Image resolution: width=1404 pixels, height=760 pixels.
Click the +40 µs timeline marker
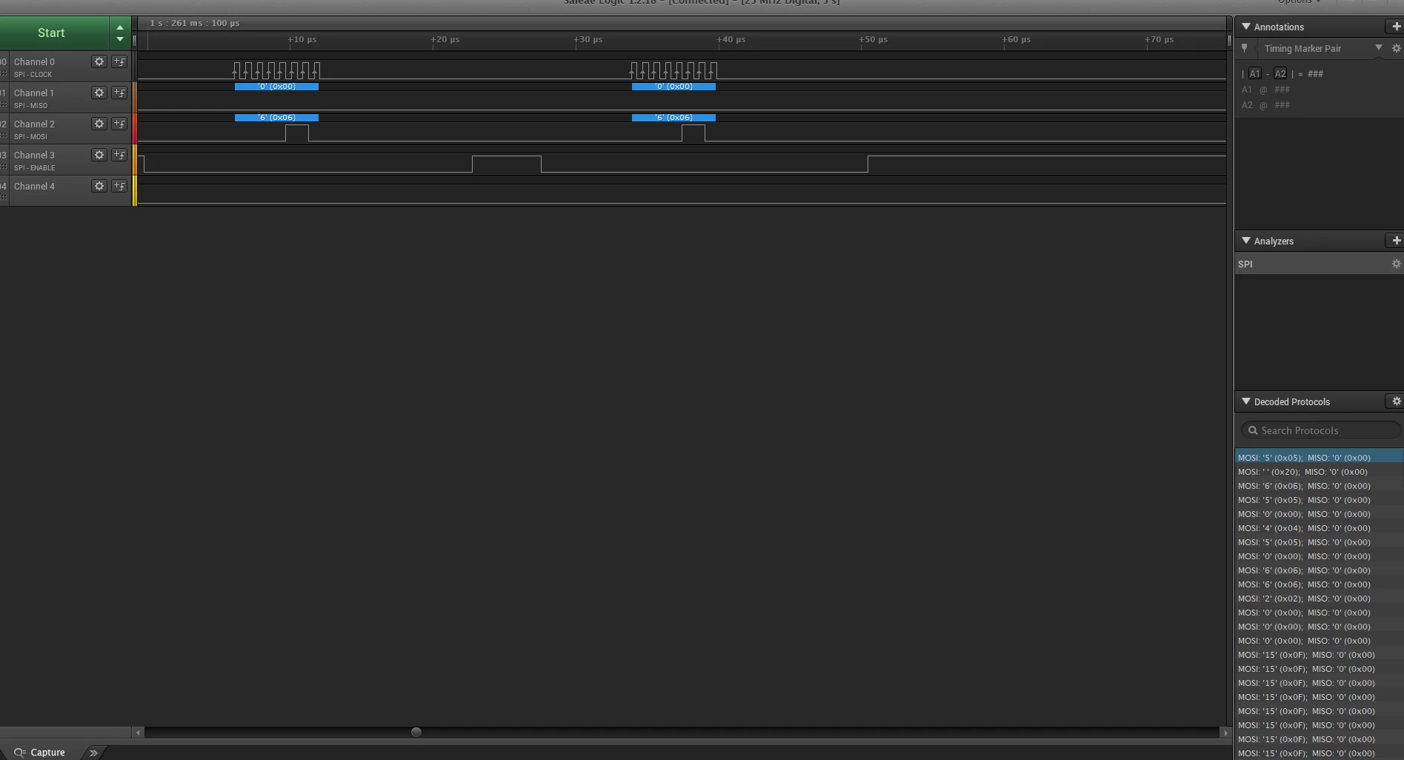731,39
